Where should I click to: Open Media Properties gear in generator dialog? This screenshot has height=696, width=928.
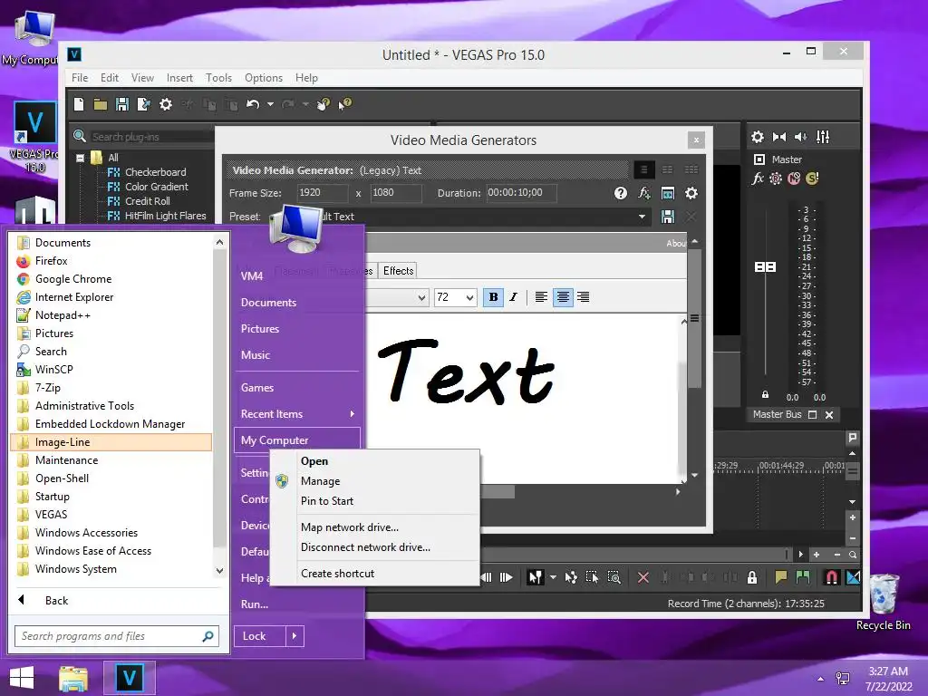[691, 193]
